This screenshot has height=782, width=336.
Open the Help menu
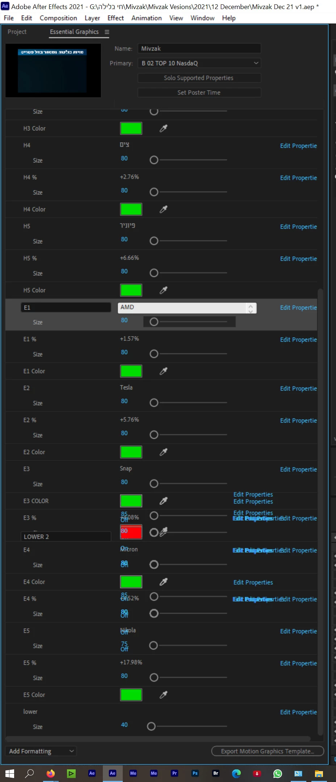[x=229, y=18]
